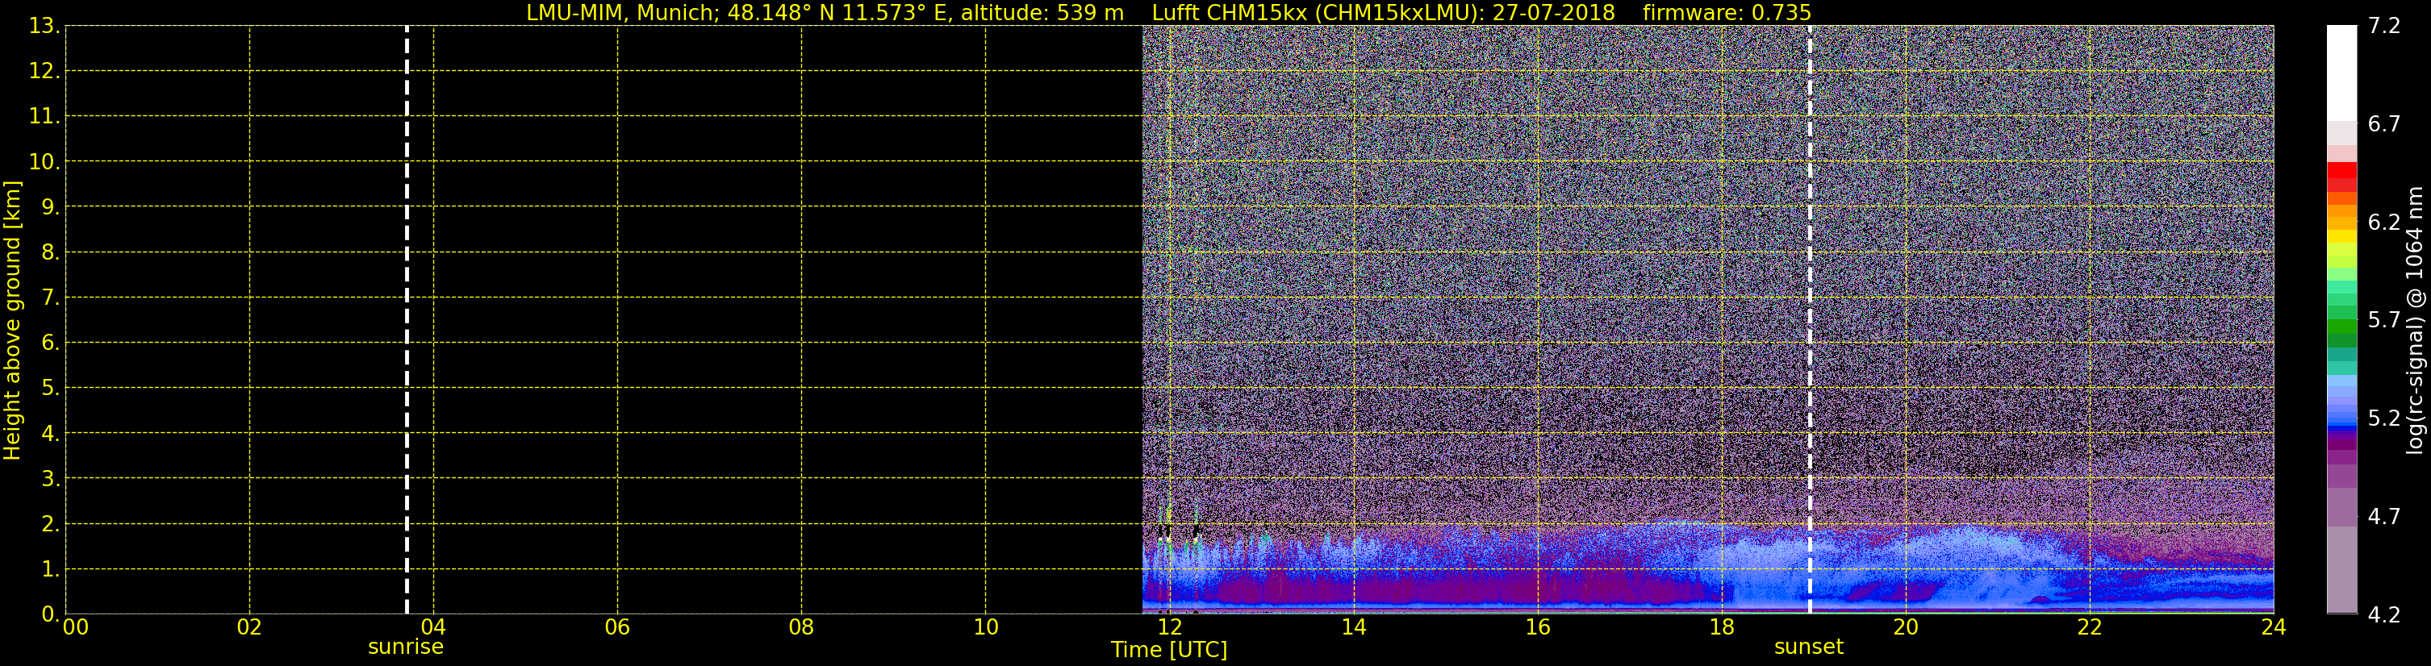Click the time tick label 04
The image size is (2431, 666).
(433, 627)
